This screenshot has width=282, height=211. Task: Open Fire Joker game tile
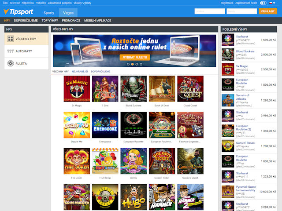point(77,161)
